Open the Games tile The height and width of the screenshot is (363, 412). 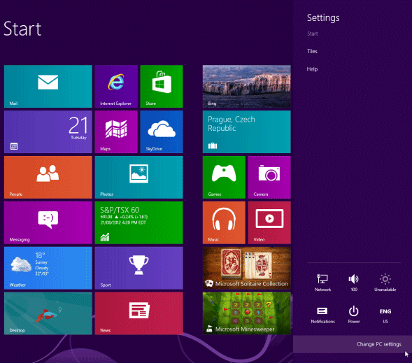tap(224, 177)
